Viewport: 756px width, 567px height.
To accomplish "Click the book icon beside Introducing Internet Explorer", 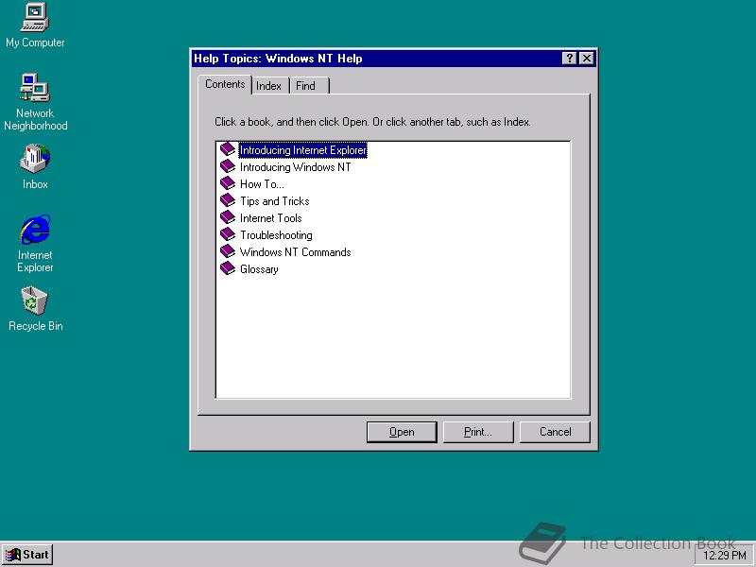I will coord(228,149).
